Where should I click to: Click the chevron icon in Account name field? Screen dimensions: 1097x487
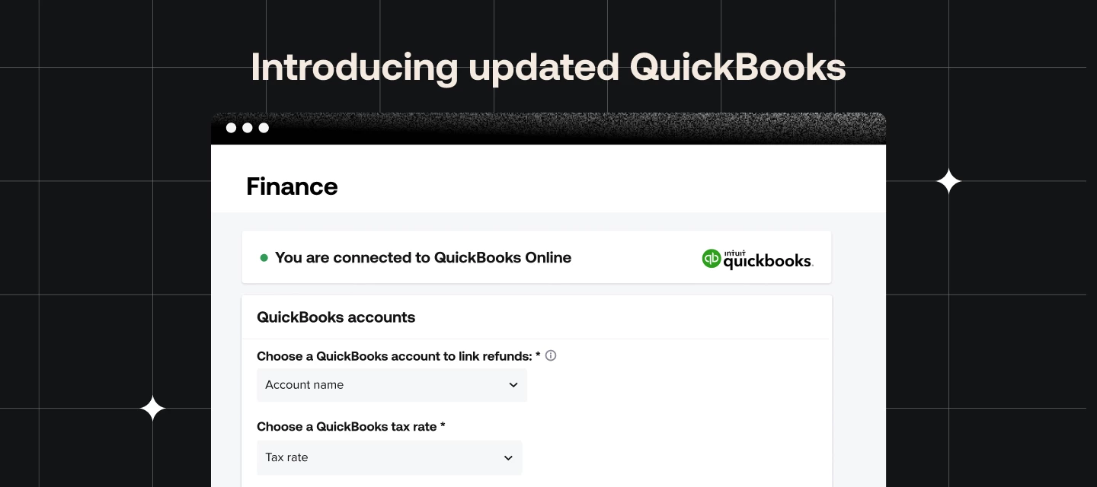pos(513,385)
